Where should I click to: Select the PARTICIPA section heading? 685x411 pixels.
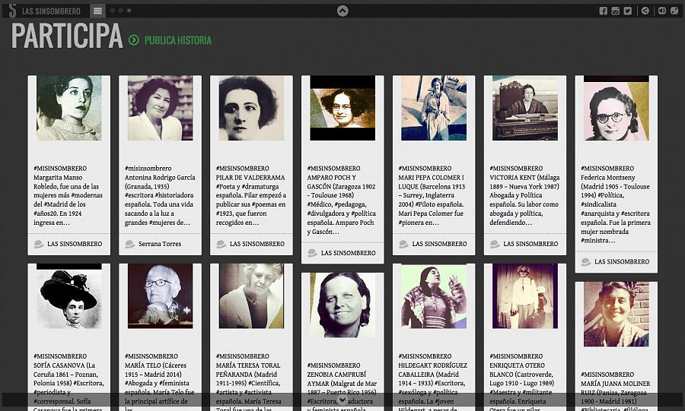pos(67,36)
